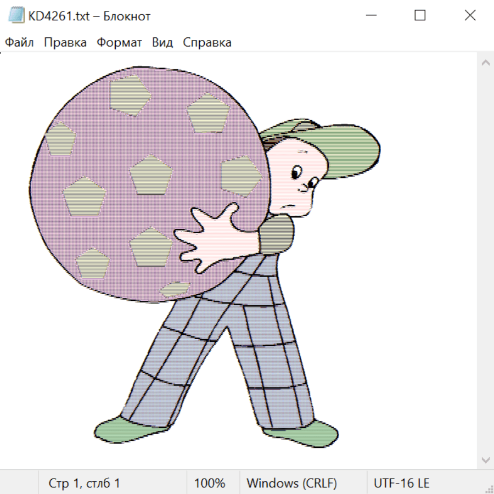This screenshot has width=494, height=494.
Task: Click the 'Стр 1, стлб 1' status field
Action: click(x=84, y=483)
